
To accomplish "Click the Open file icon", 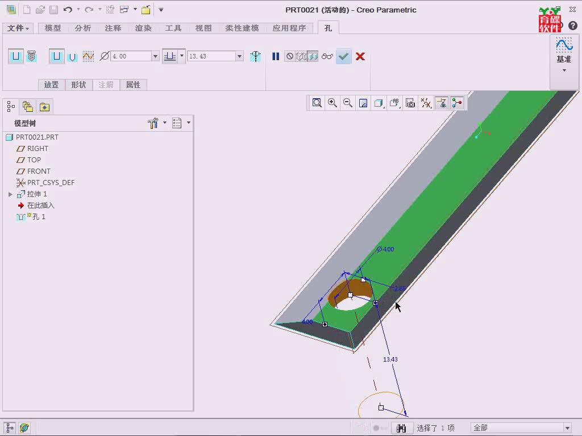I will (x=40, y=10).
